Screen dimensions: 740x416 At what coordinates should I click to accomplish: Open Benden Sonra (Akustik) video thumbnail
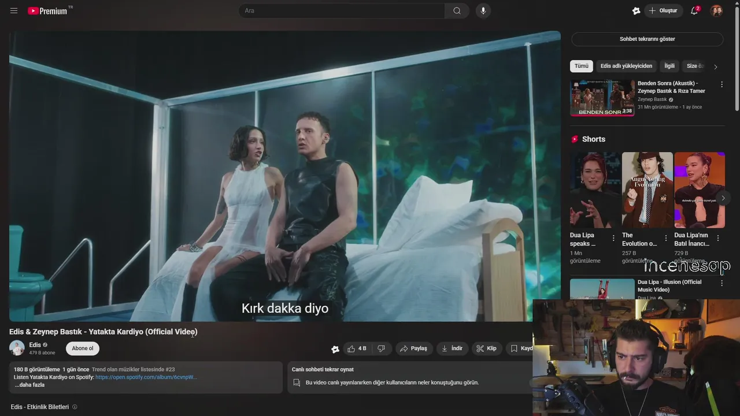point(602,98)
